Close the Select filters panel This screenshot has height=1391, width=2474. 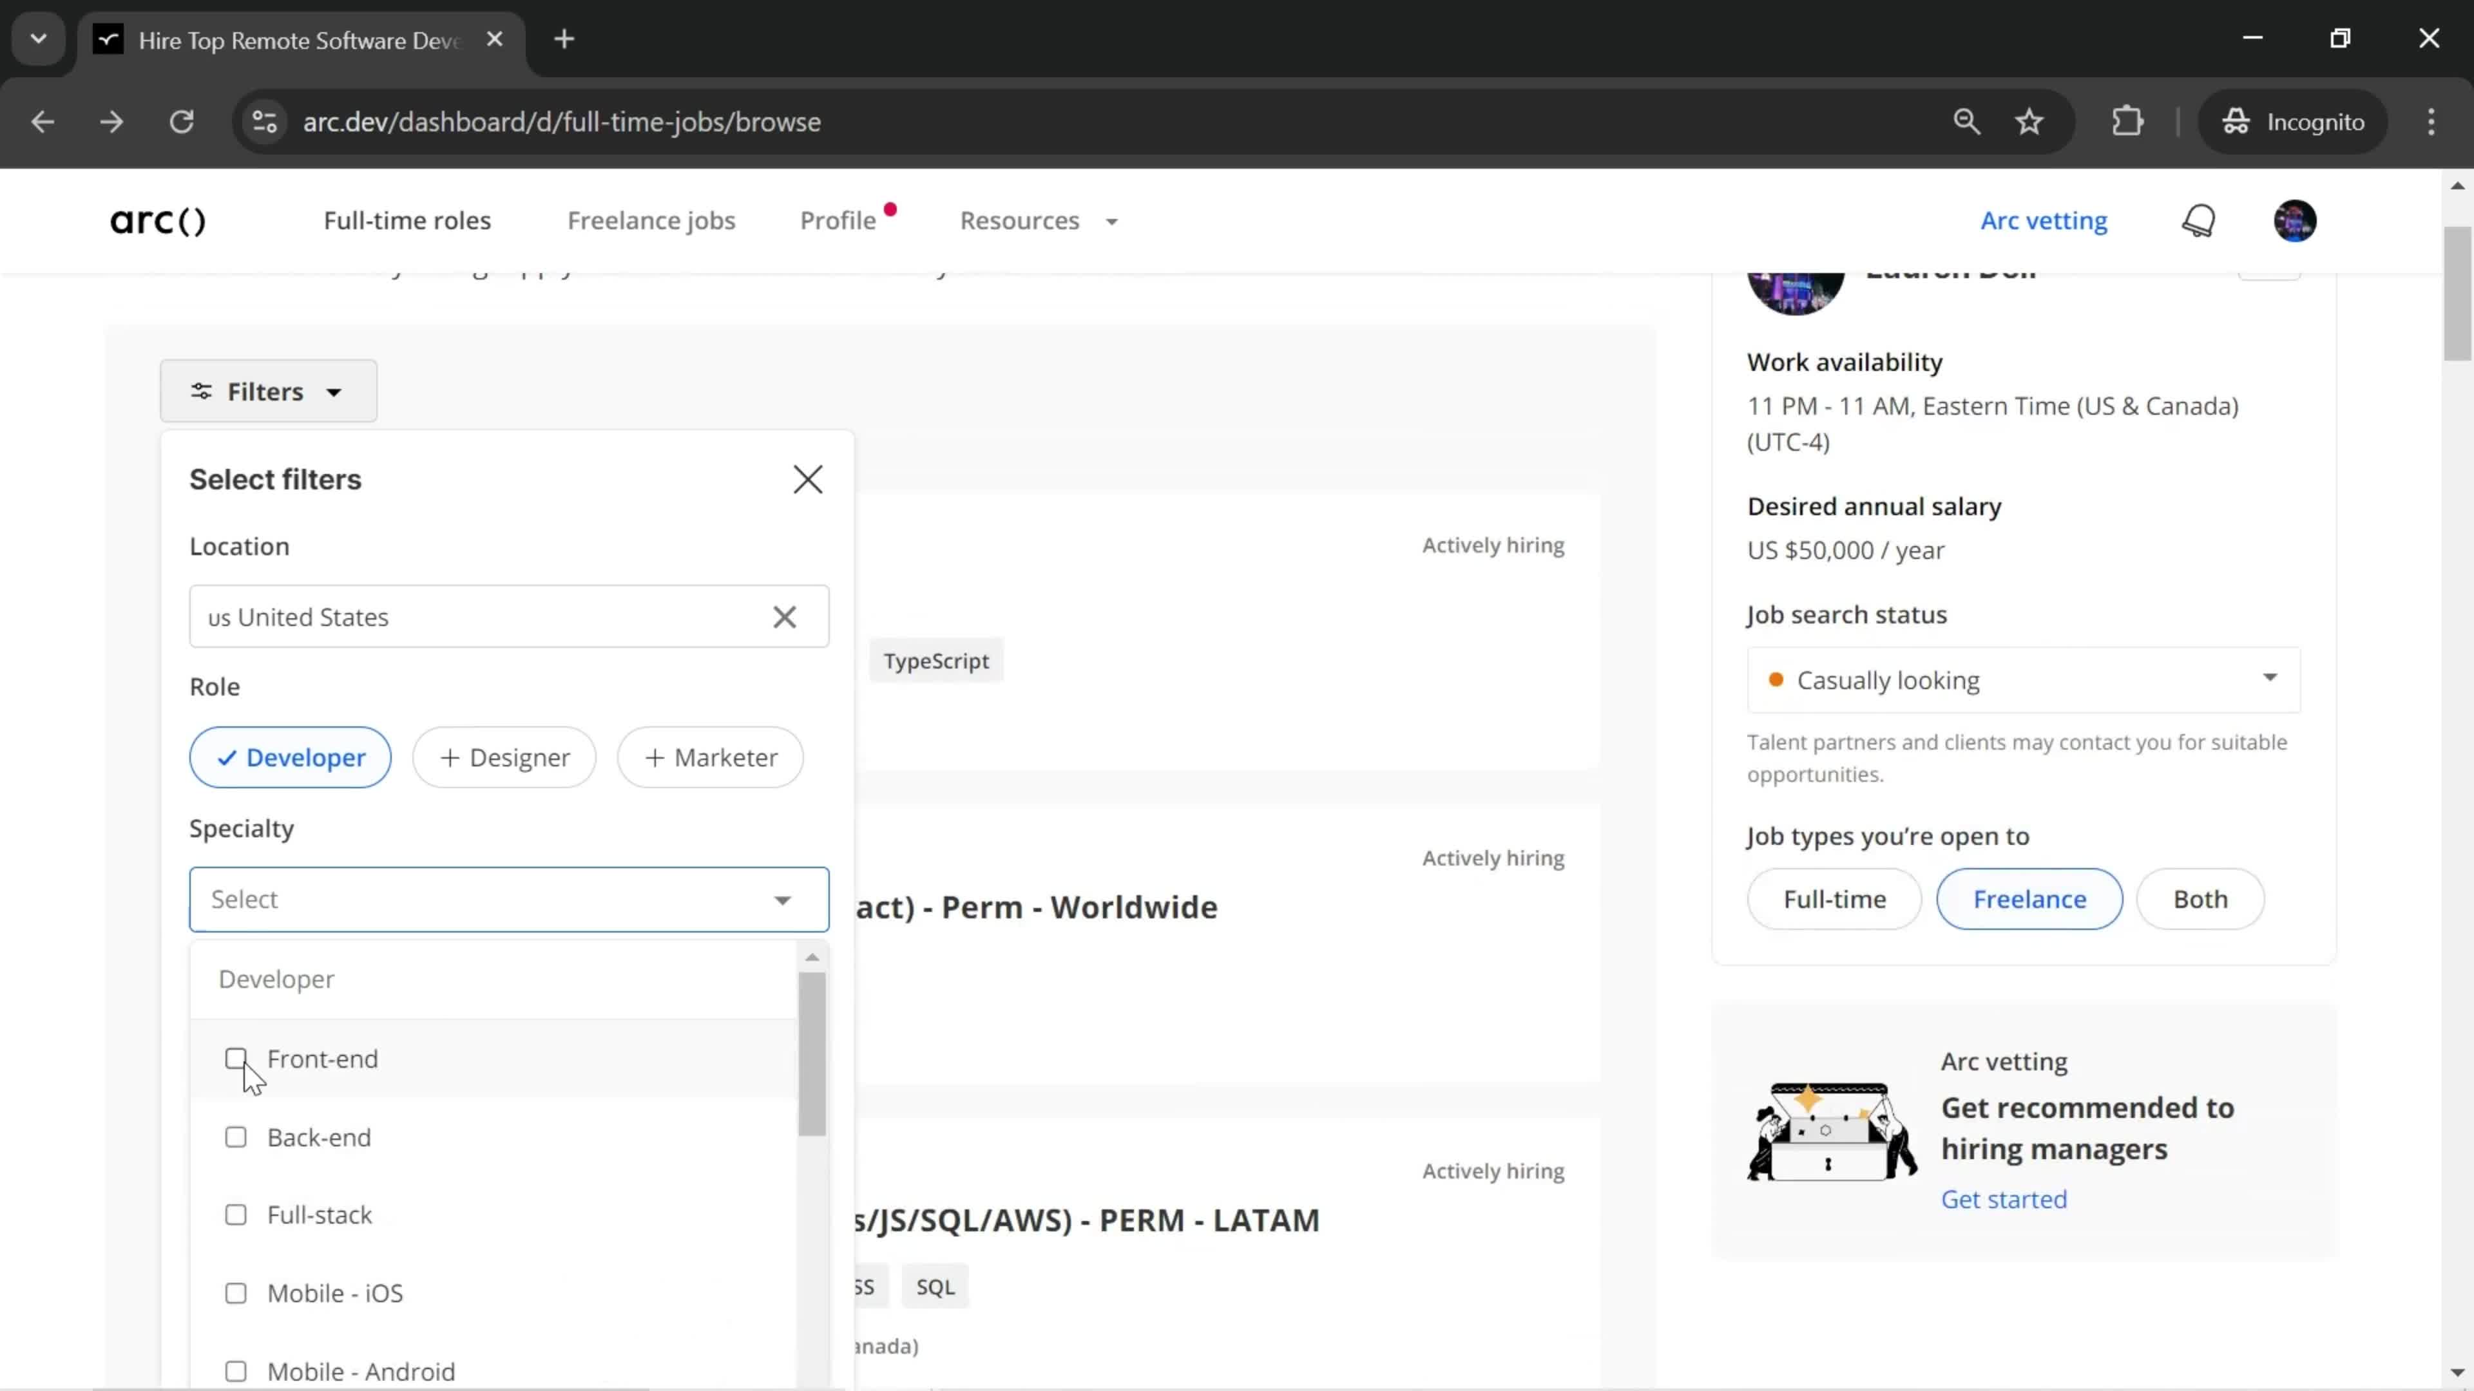[x=808, y=479]
